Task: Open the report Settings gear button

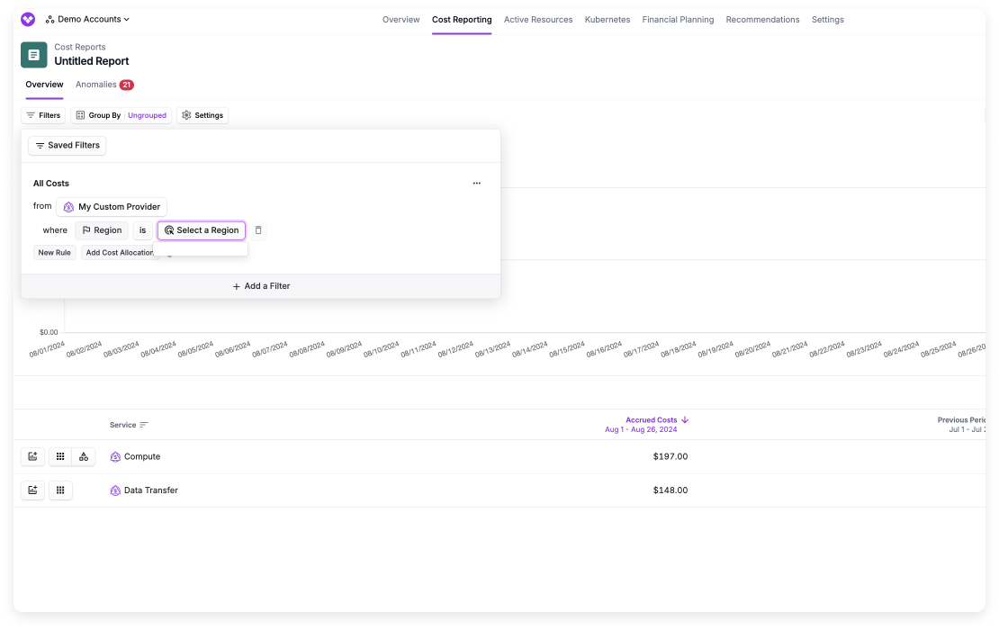Action: click(202, 115)
